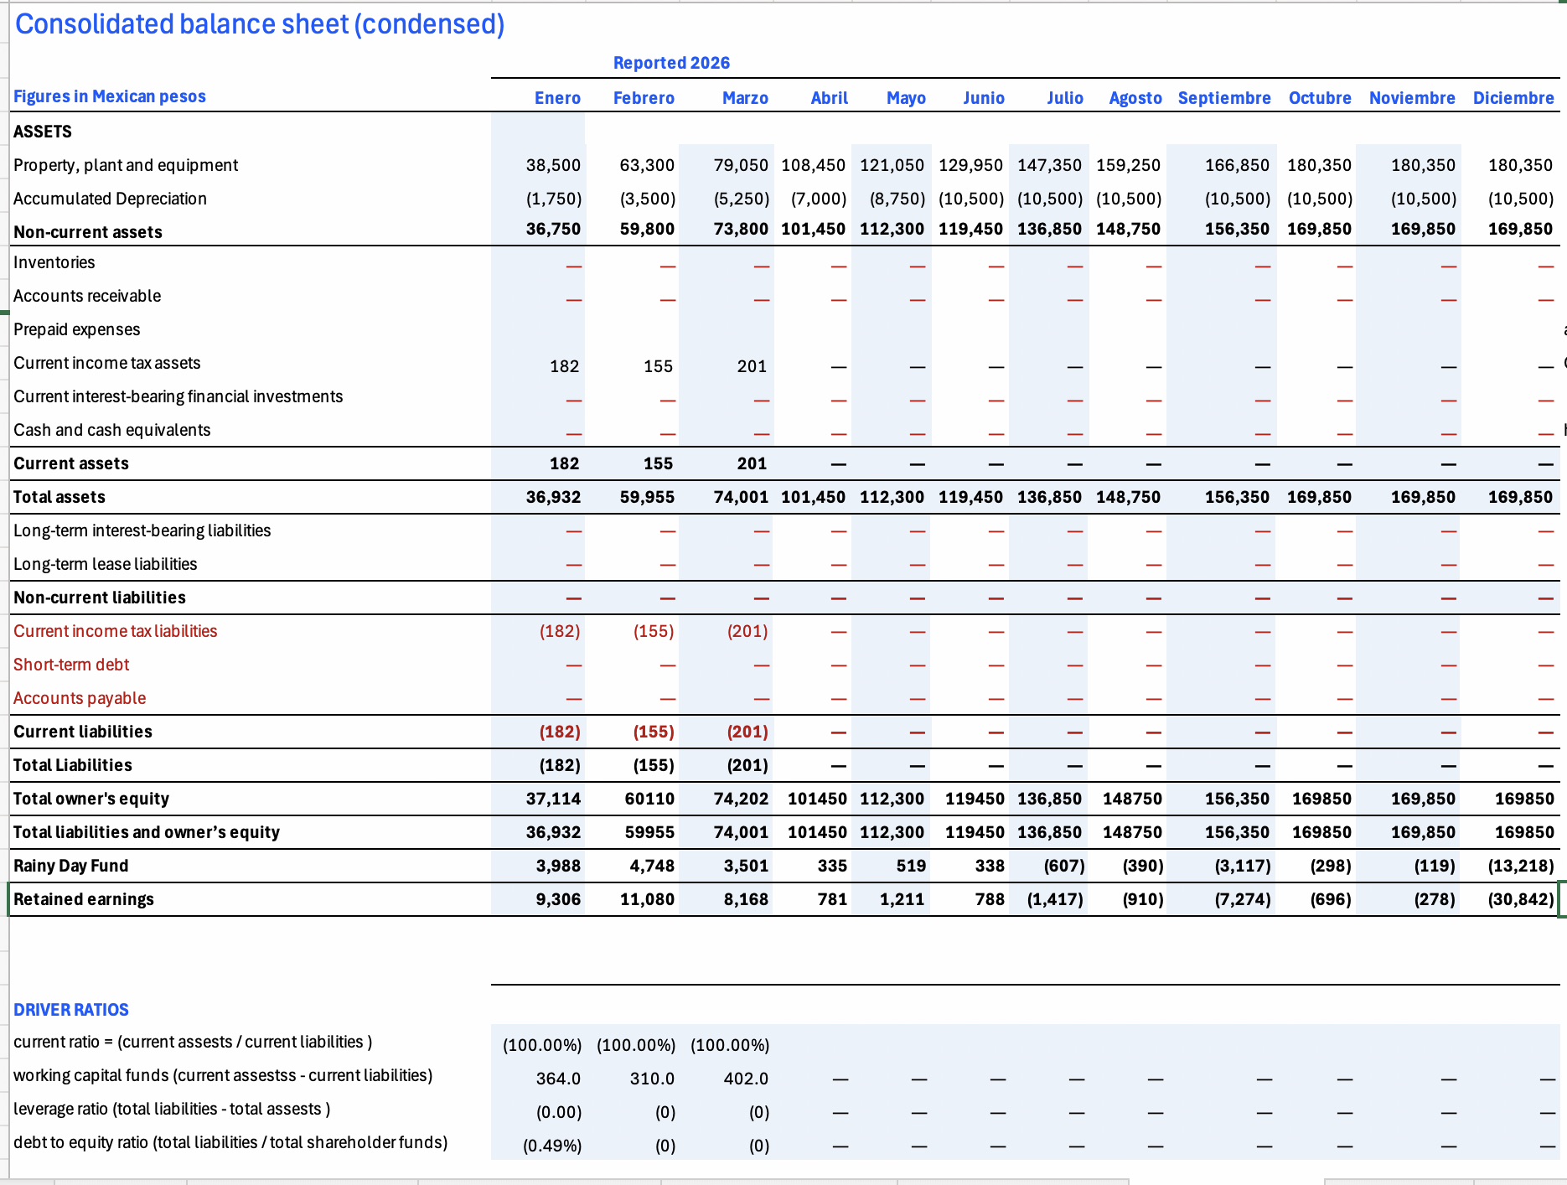Select the 'Current liabilities' row label

(83, 732)
